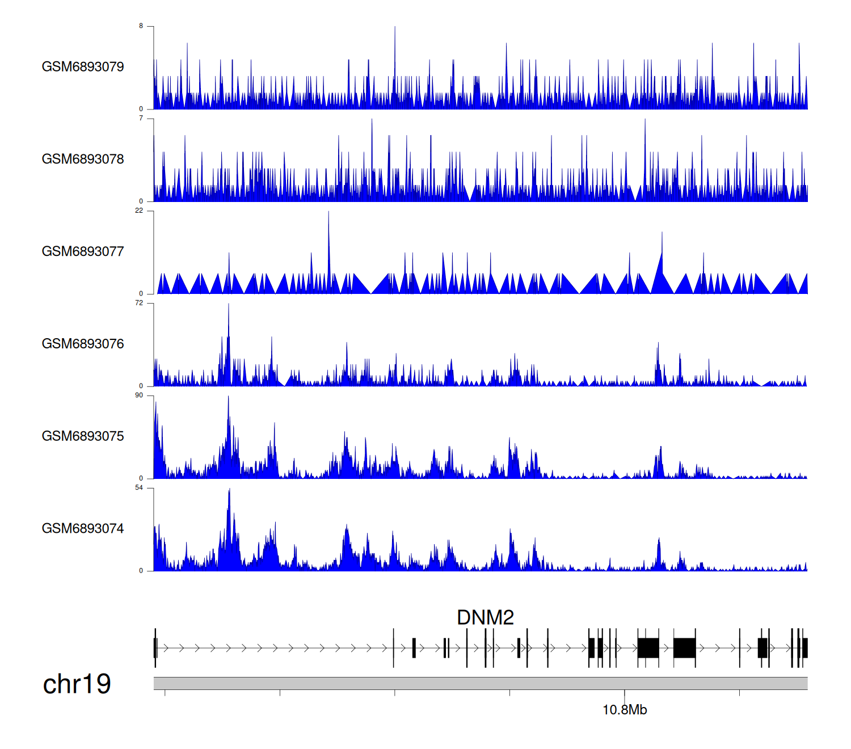Select the GSM6893076 track label

tap(83, 344)
